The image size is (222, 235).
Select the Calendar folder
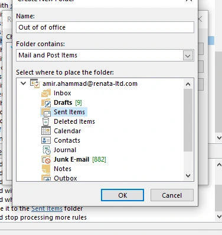coord(67,131)
